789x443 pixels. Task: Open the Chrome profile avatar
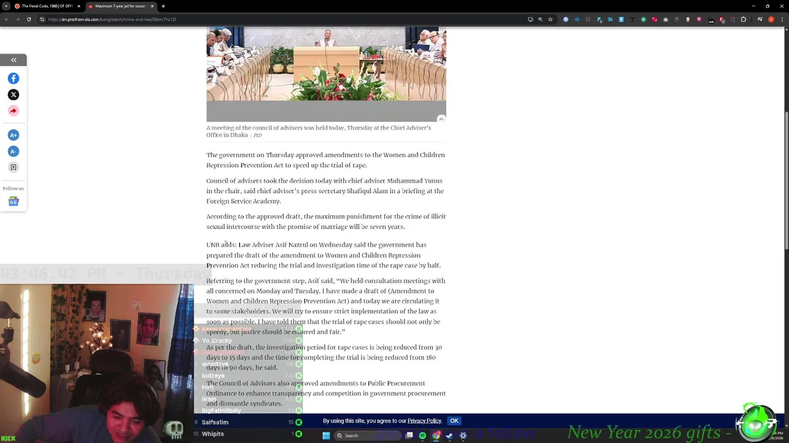click(771, 19)
